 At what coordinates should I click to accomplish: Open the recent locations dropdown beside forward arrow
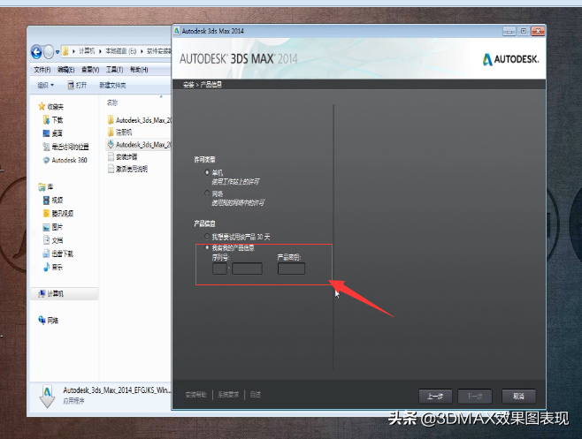coord(57,52)
